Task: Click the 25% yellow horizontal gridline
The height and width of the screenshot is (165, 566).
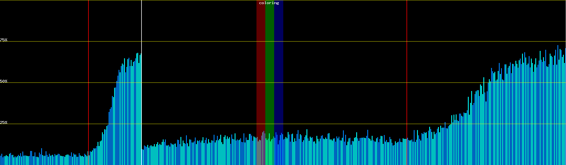Action: pos(332,124)
